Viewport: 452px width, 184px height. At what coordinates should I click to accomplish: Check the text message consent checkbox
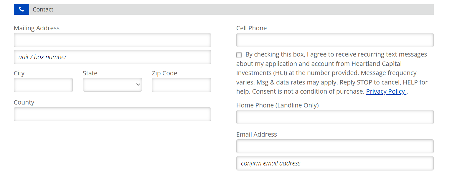click(x=239, y=55)
